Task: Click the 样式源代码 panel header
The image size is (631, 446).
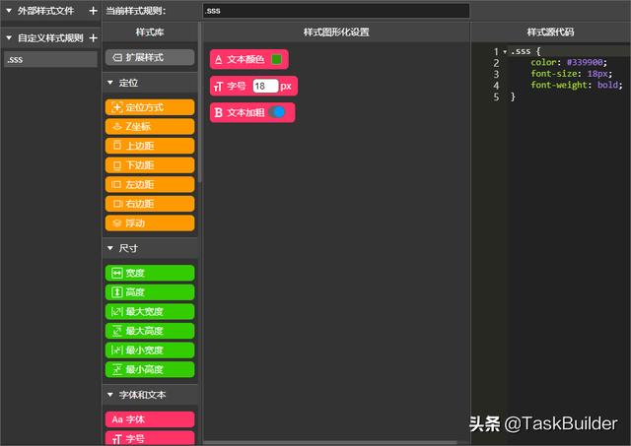Action: [x=550, y=32]
